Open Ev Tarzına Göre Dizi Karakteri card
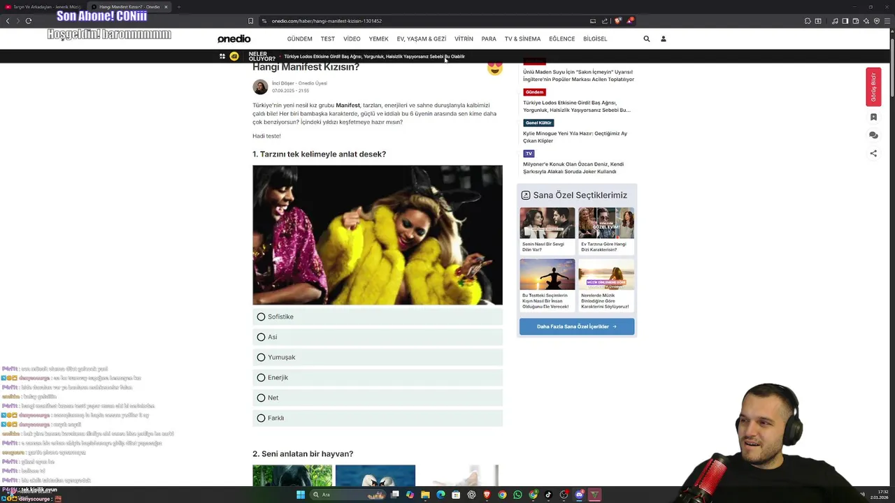 coord(606,231)
